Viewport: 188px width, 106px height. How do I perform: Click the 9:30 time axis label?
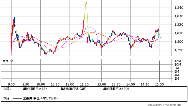[x=26, y=84]
